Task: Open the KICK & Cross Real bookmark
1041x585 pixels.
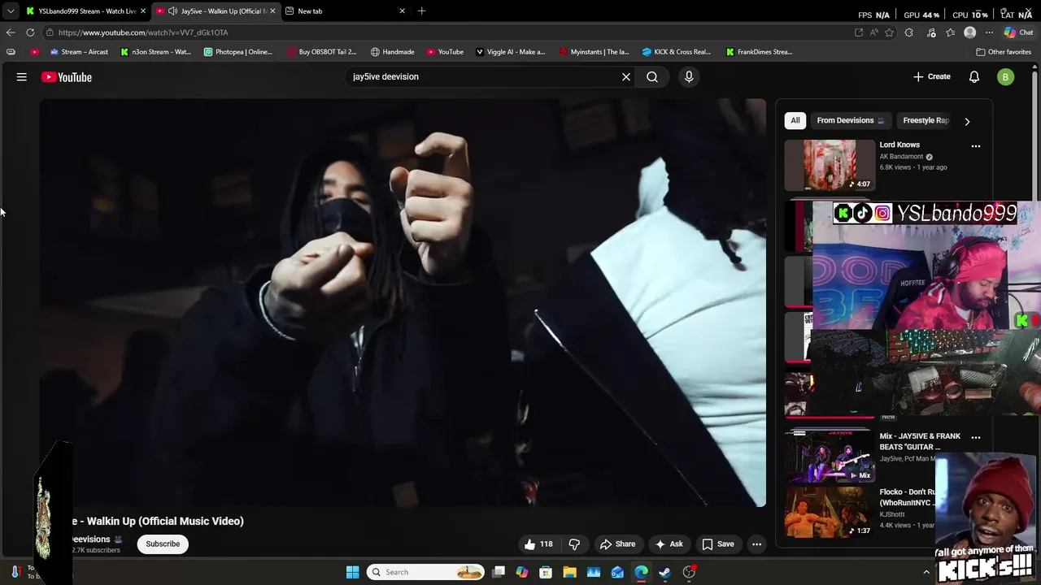Action: click(676, 52)
